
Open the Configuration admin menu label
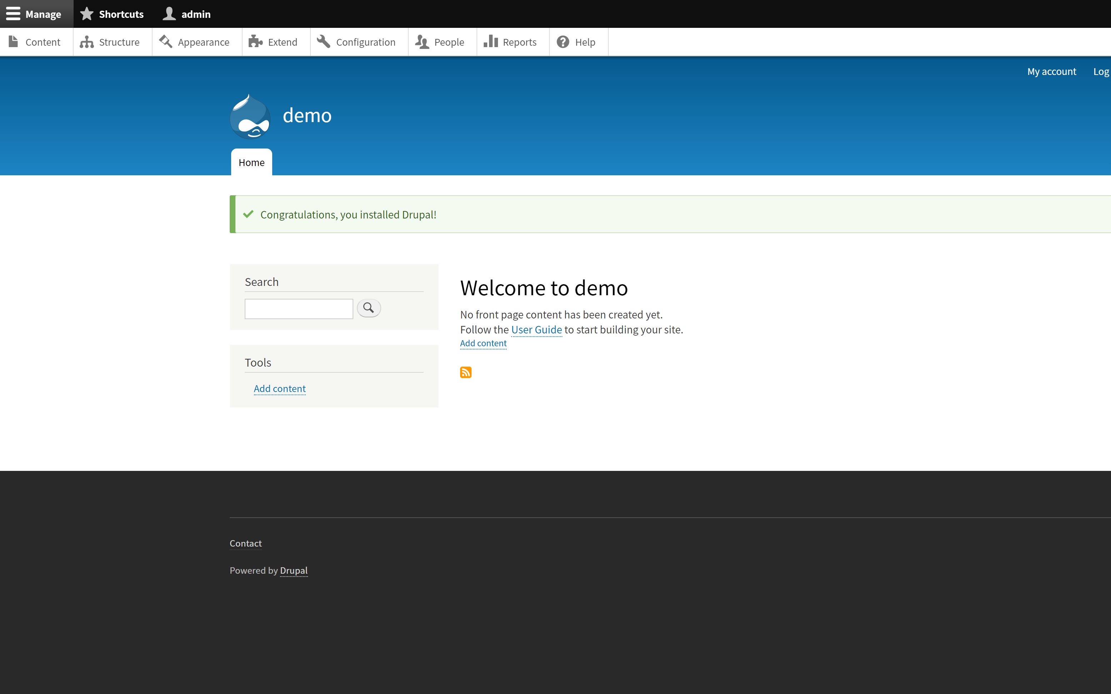(x=365, y=42)
